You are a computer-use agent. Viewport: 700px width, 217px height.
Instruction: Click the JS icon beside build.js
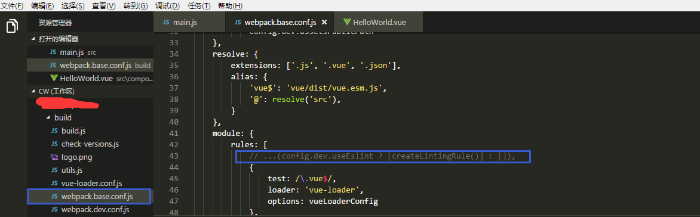coord(54,131)
